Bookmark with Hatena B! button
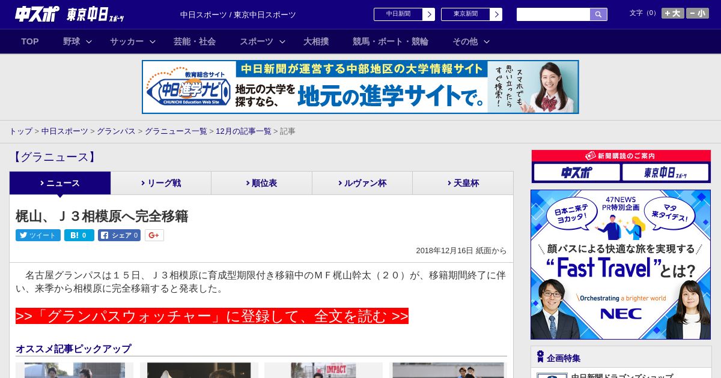The image size is (721, 378). pyautogui.click(x=79, y=235)
